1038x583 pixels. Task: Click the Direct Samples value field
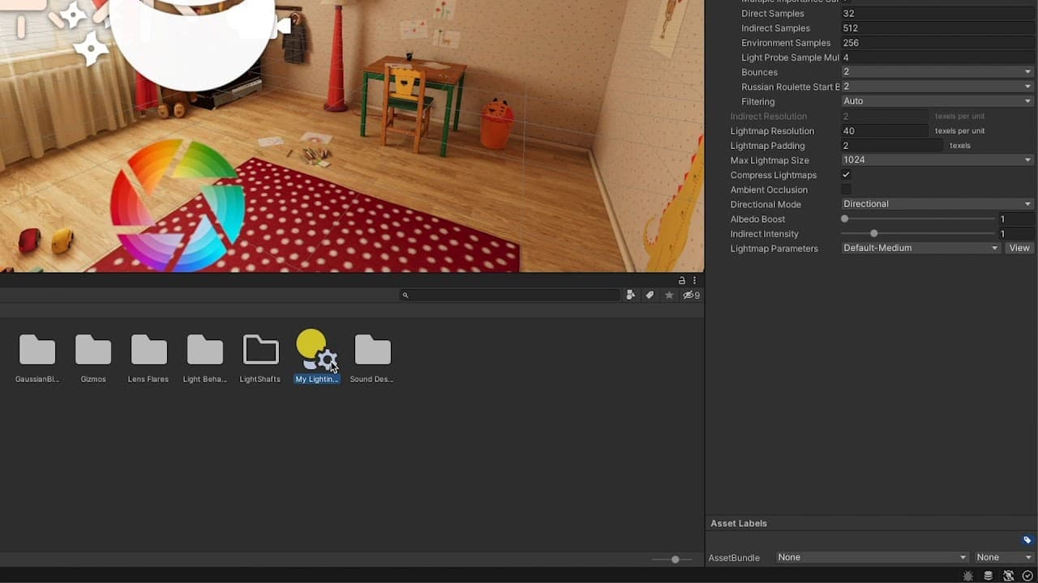pos(937,14)
